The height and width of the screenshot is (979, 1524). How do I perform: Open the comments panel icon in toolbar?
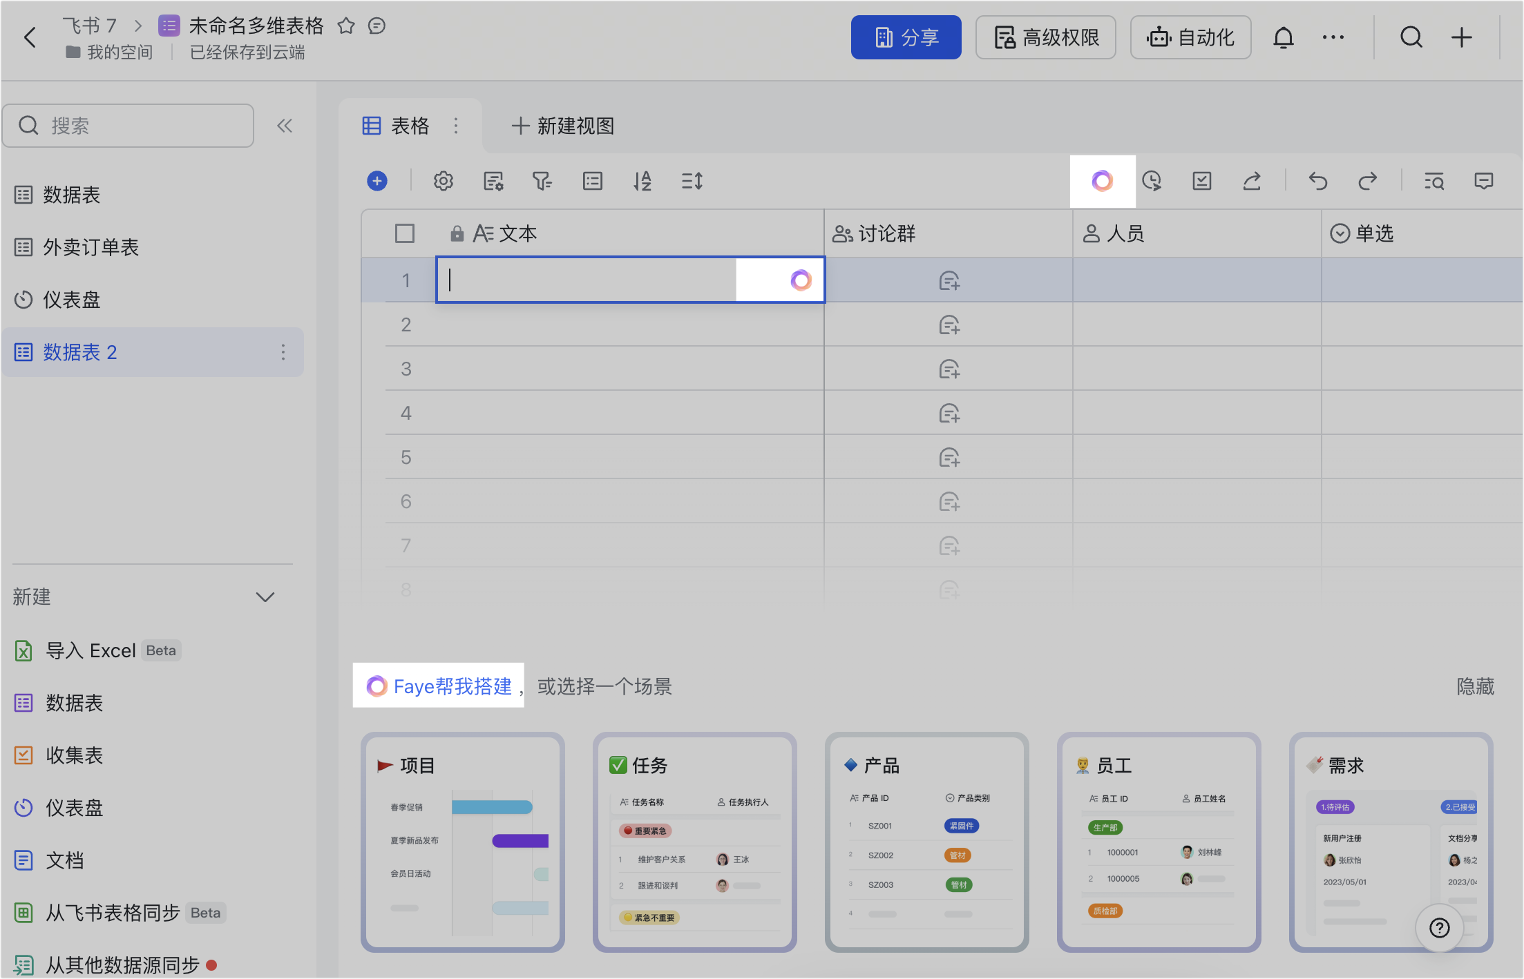click(1483, 181)
